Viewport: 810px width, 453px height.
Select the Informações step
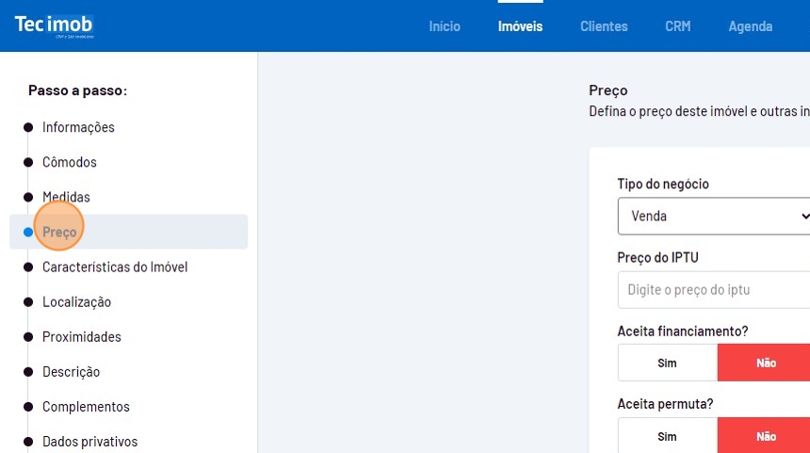(78, 127)
